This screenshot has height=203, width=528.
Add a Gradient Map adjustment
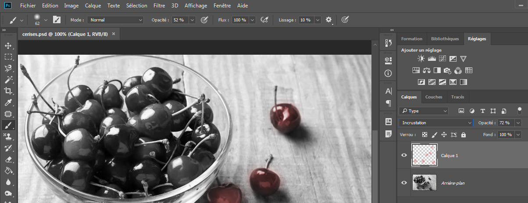464,81
